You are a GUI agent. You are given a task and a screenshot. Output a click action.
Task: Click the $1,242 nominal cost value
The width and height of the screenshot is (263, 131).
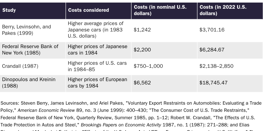(x=142, y=30)
